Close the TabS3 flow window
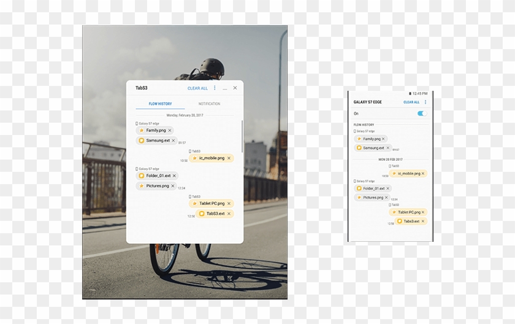The height and width of the screenshot is (324, 515). coord(235,88)
